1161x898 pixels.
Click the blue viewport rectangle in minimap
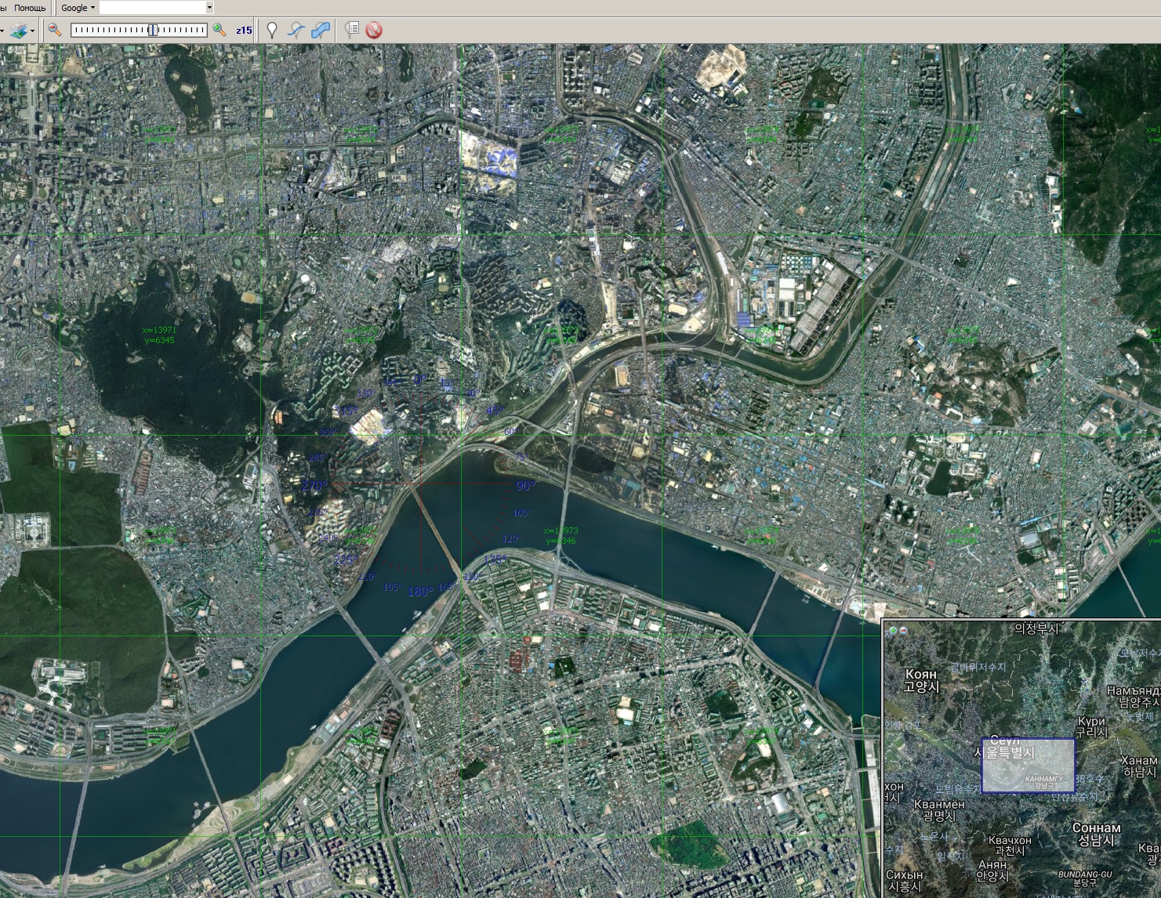[1028, 766]
